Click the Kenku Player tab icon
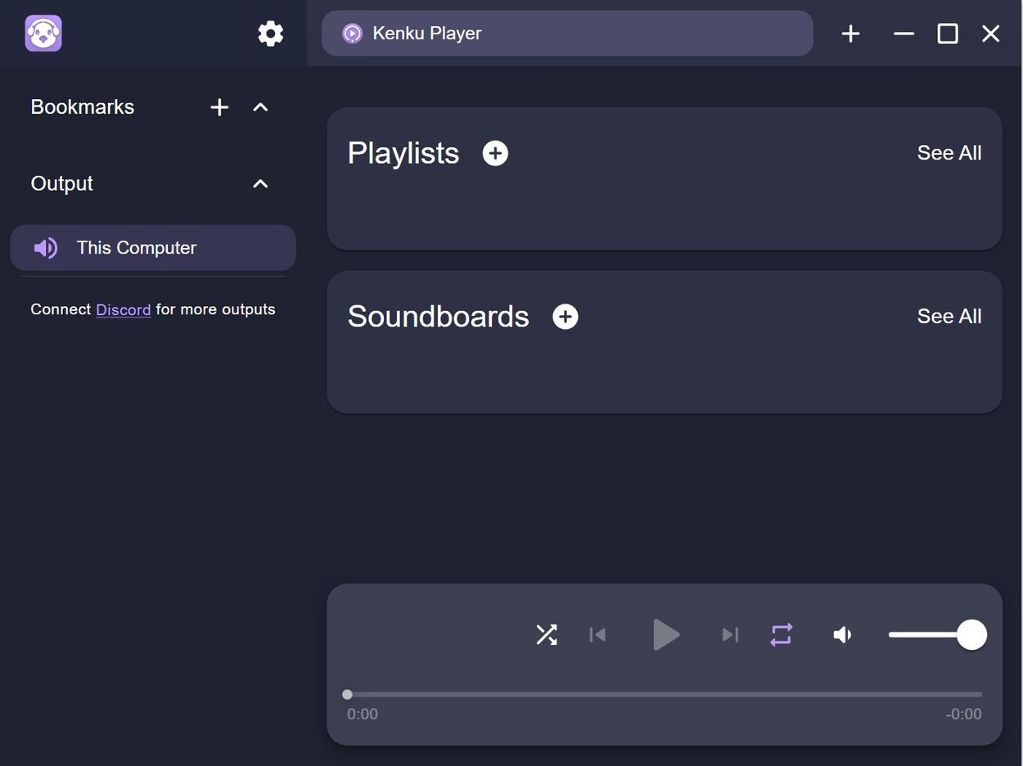Screen dimensions: 1023x766 click(351, 34)
